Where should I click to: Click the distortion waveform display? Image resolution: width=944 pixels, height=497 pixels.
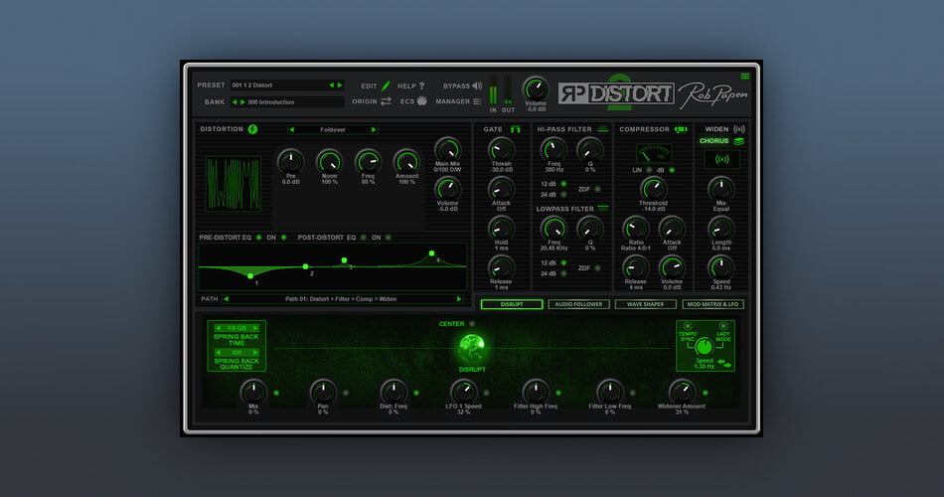coord(234,184)
